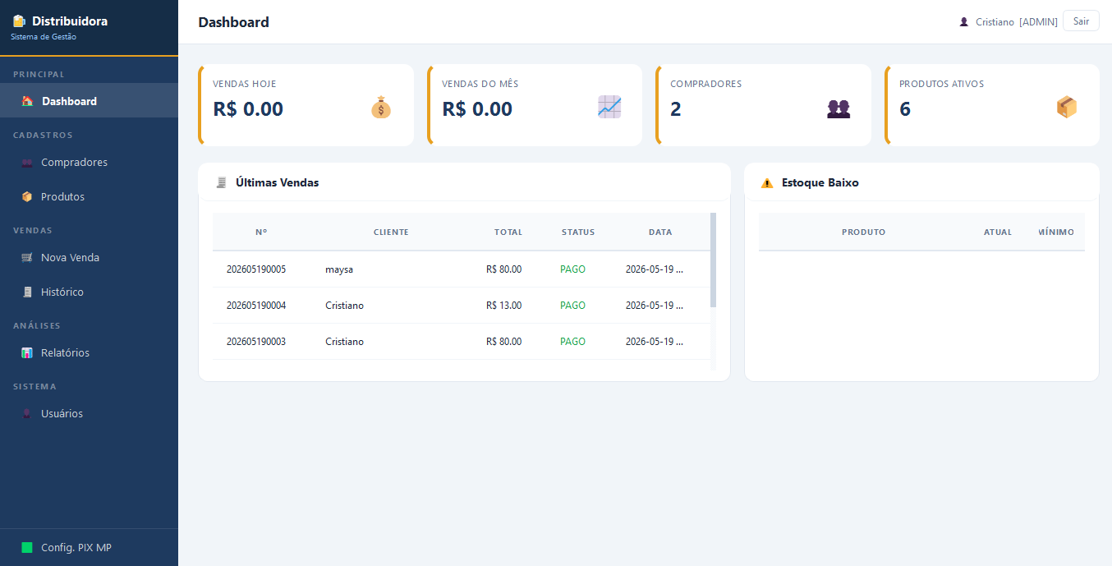Click the Distribuidora brand title
Viewport: 1112px width, 566px height.
coord(70,21)
